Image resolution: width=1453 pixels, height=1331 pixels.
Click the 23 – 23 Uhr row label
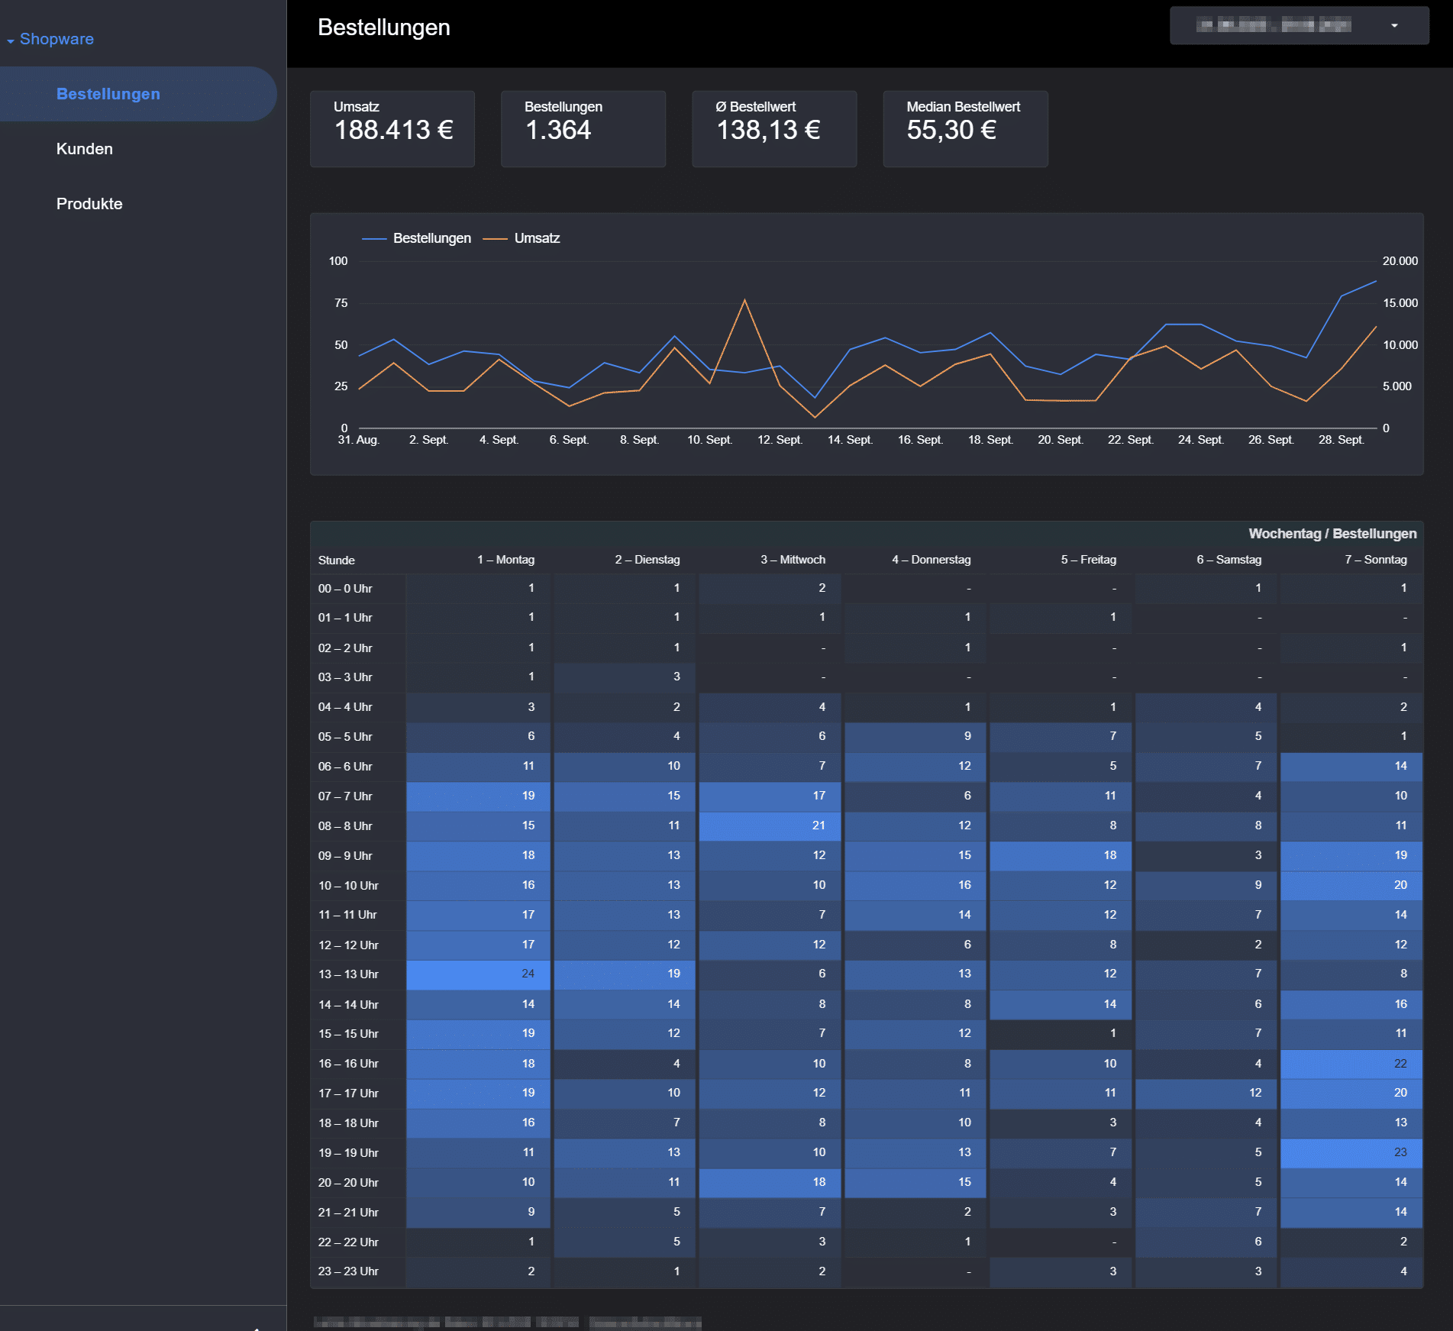348,1271
